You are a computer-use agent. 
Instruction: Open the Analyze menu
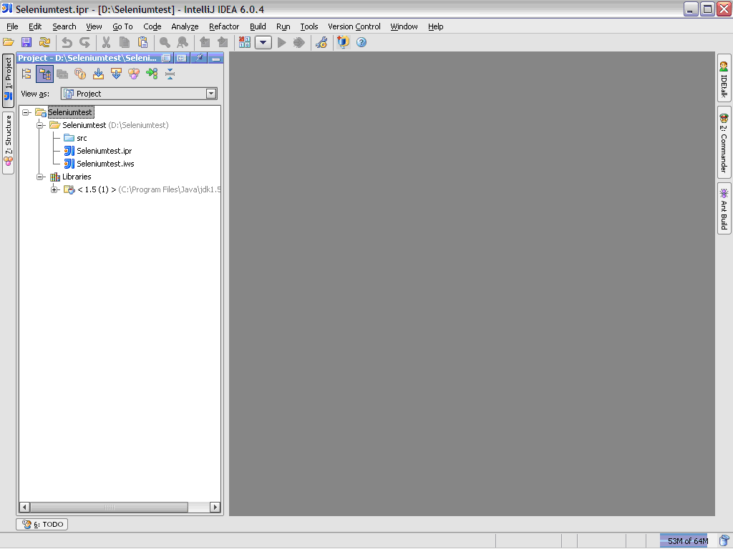pyautogui.click(x=185, y=26)
